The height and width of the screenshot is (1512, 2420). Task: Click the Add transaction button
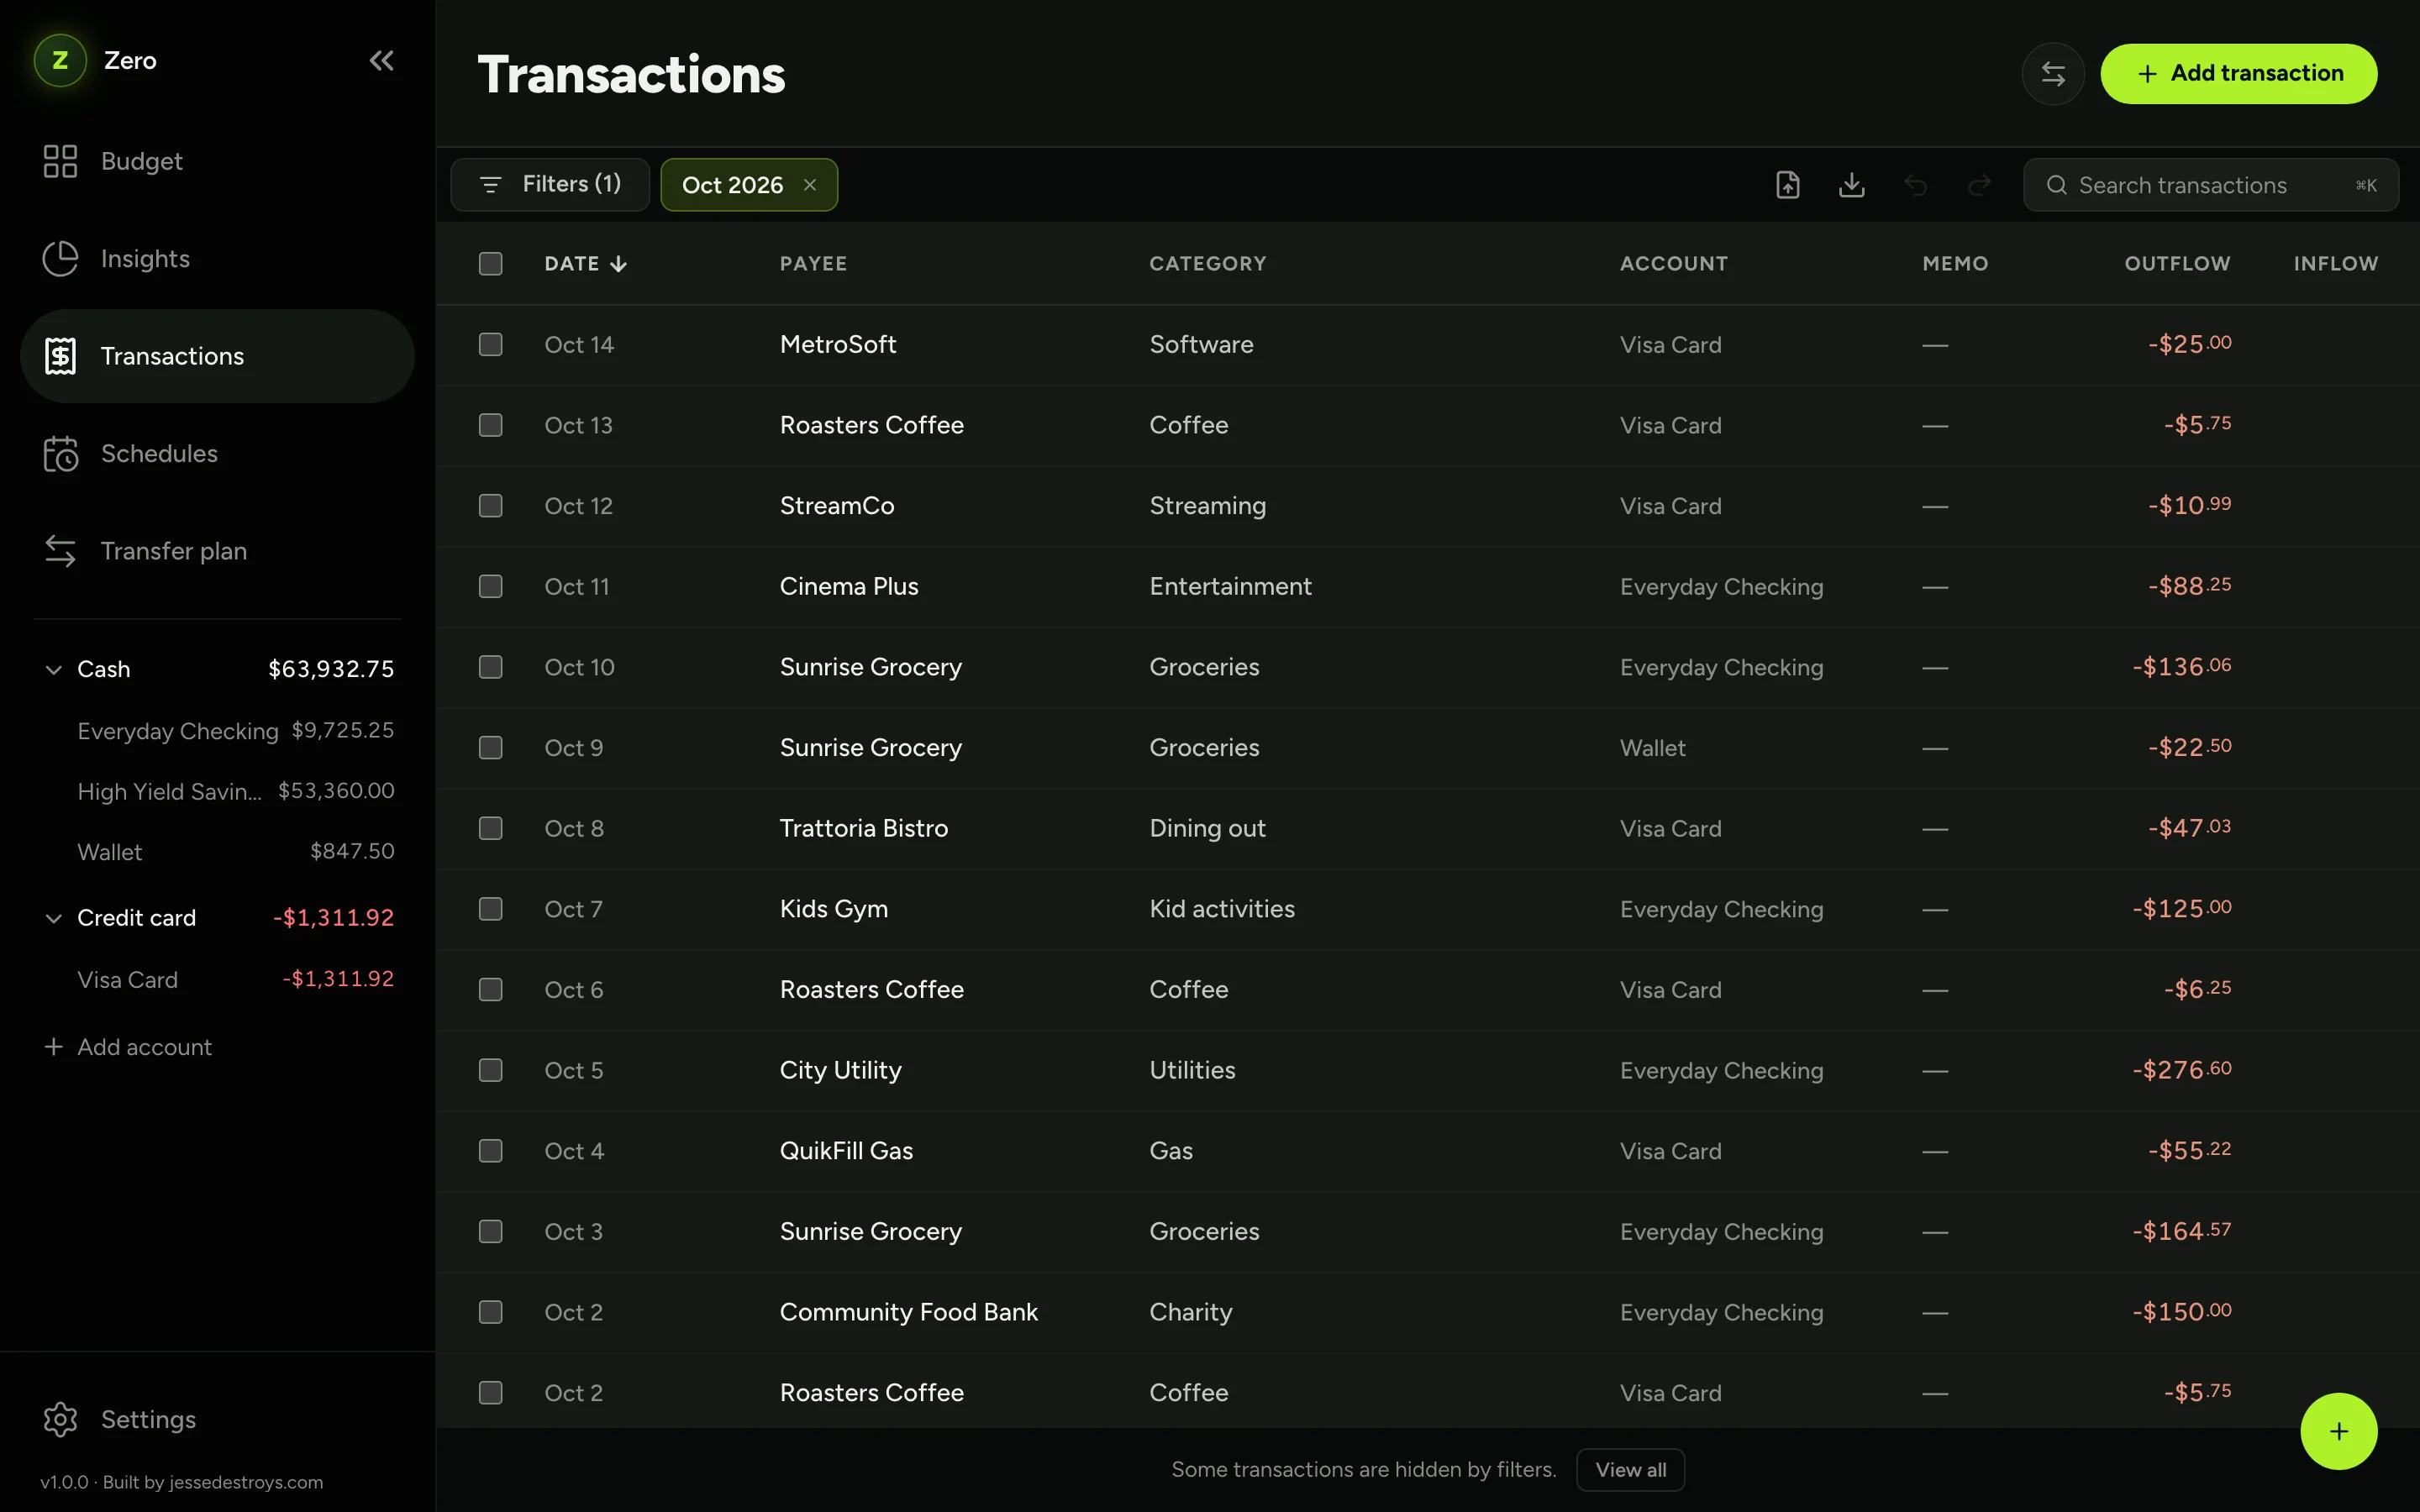click(x=2238, y=74)
